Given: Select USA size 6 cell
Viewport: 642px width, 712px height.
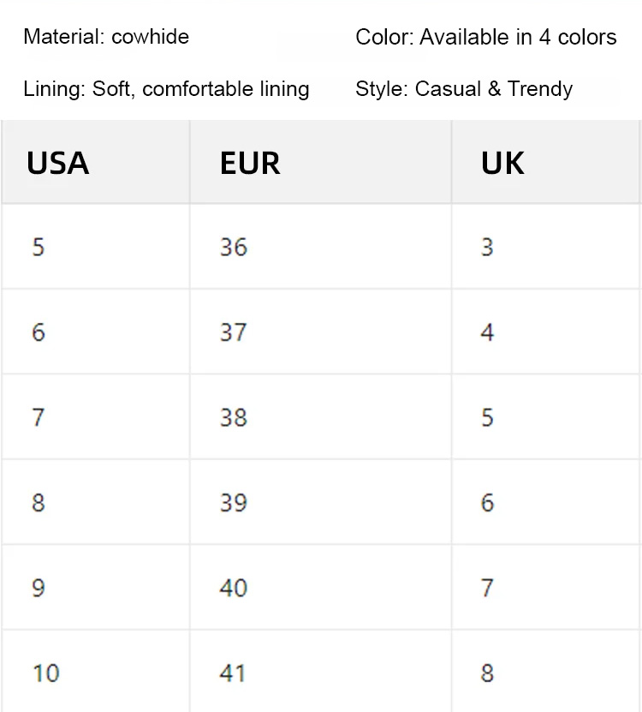Looking at the screenshot, I should 39,332.
